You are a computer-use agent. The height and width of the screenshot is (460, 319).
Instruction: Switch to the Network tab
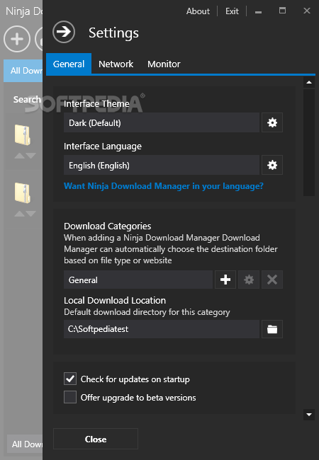point(116,64)
